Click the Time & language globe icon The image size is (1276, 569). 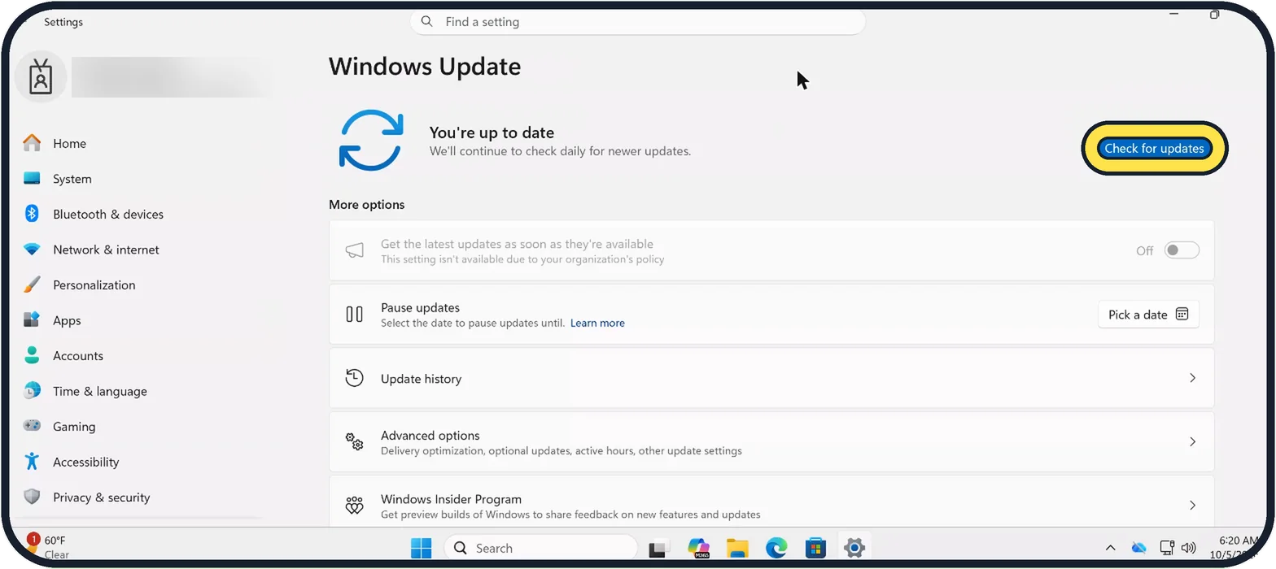[32, 391]
